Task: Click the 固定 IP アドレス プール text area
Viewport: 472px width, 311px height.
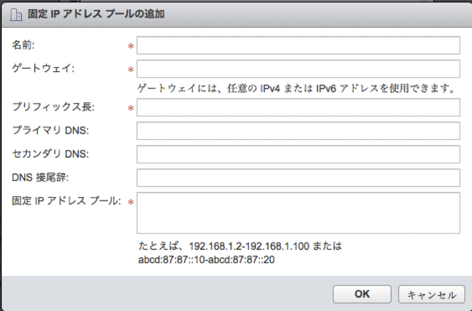Action: pos(298,213)
